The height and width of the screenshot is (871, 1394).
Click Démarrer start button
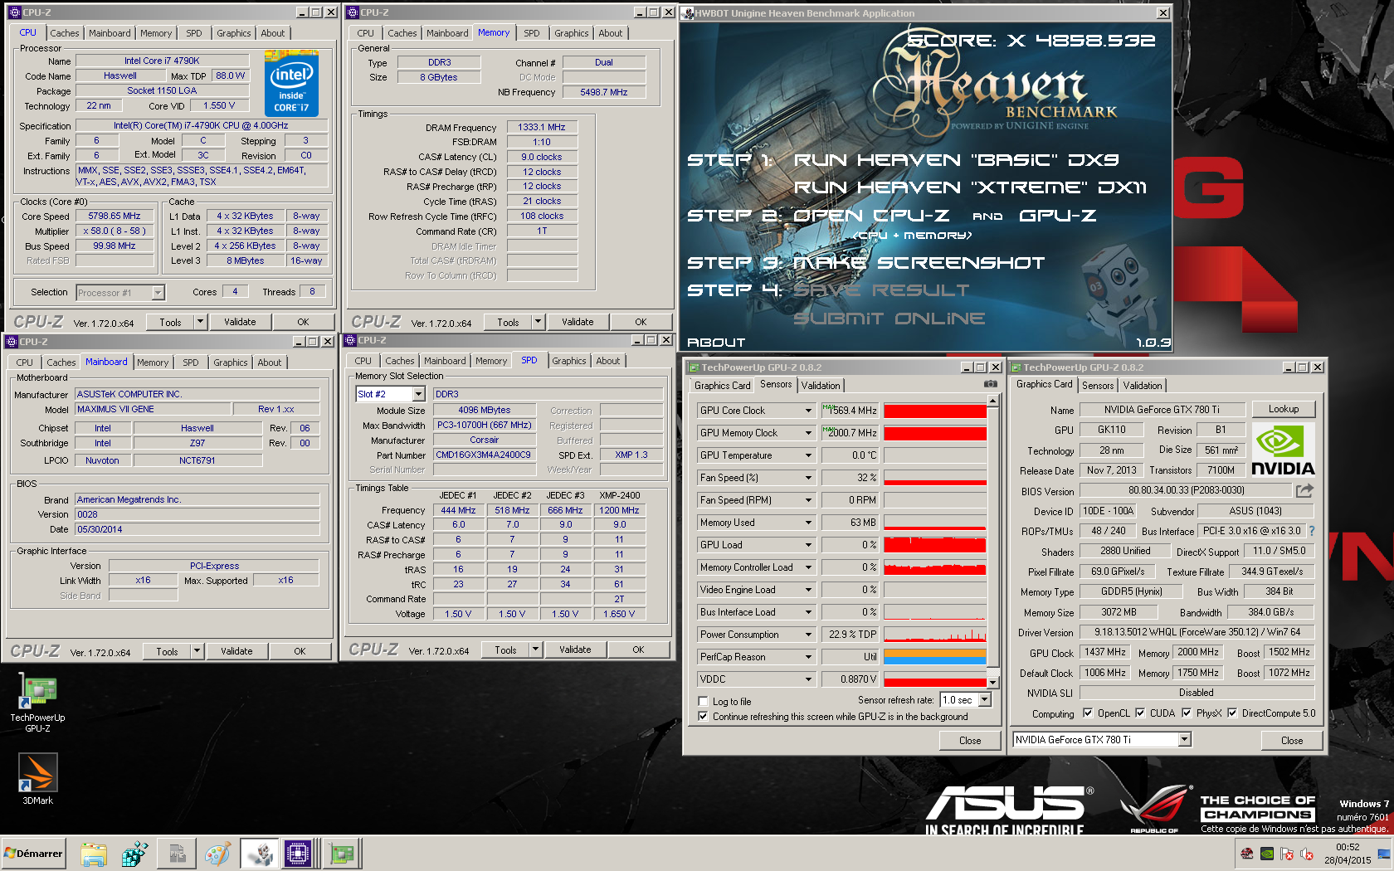pos(34,854)
